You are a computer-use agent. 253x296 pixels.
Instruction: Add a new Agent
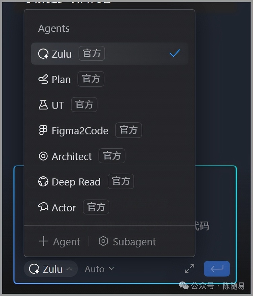[60, 242]
